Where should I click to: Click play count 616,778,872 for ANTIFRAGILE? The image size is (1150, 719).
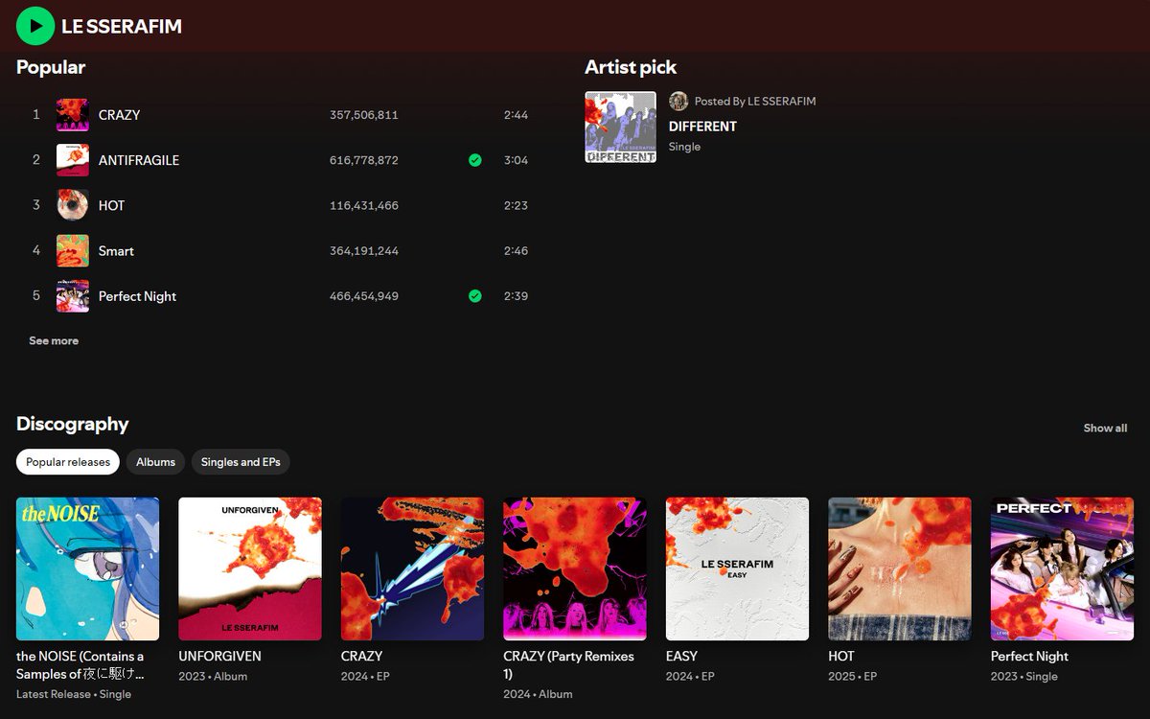click(364, 160)
